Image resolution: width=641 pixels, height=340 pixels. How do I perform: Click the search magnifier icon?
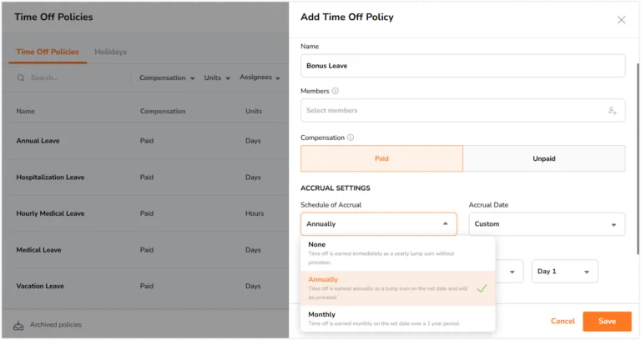coord(21,77)
